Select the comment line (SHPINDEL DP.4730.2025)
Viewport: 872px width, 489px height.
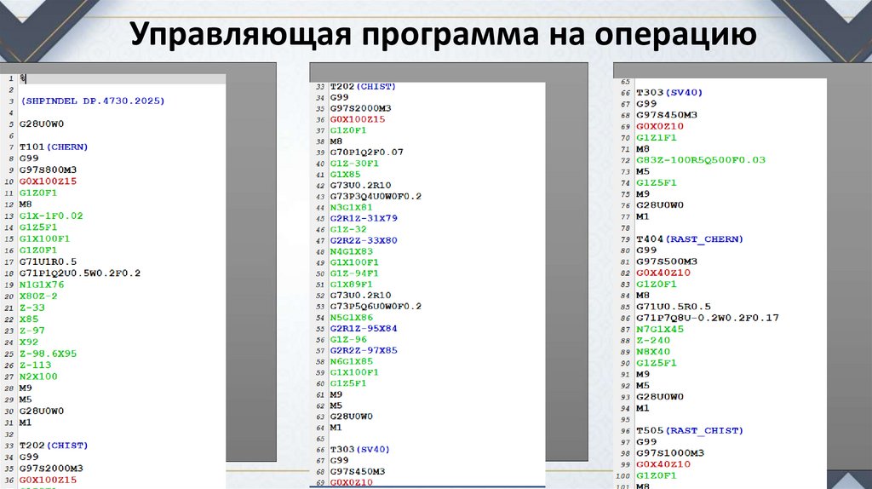(92, 101)
